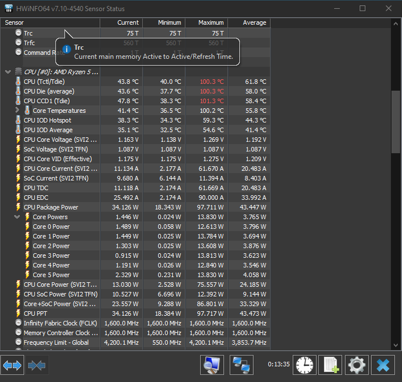Click the Sensor column header
Screen dimensions: 402x382
pyautogui.click(x=50, y=23)
